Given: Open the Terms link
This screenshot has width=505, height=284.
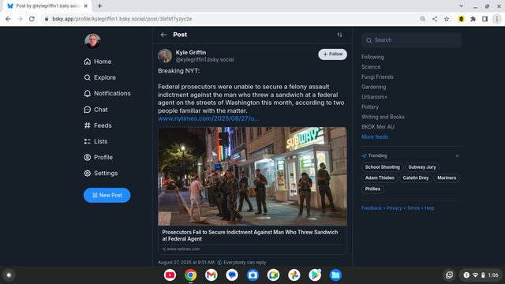Looking at the screenshot, I should tap(413, 208).
